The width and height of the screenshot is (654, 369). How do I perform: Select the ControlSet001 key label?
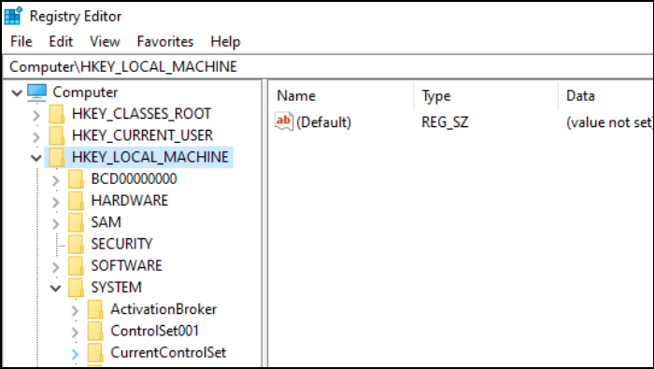pos(154,331)
